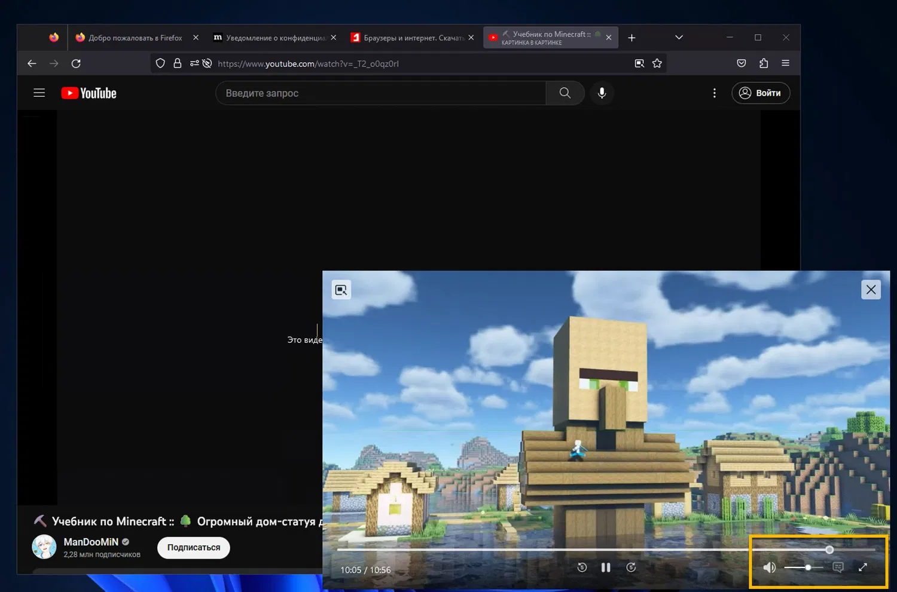Minimize the Firefox window

(x=730, y=38)
